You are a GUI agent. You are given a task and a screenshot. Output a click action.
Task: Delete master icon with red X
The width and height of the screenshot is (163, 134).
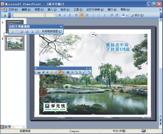click(x=22, y=31)
